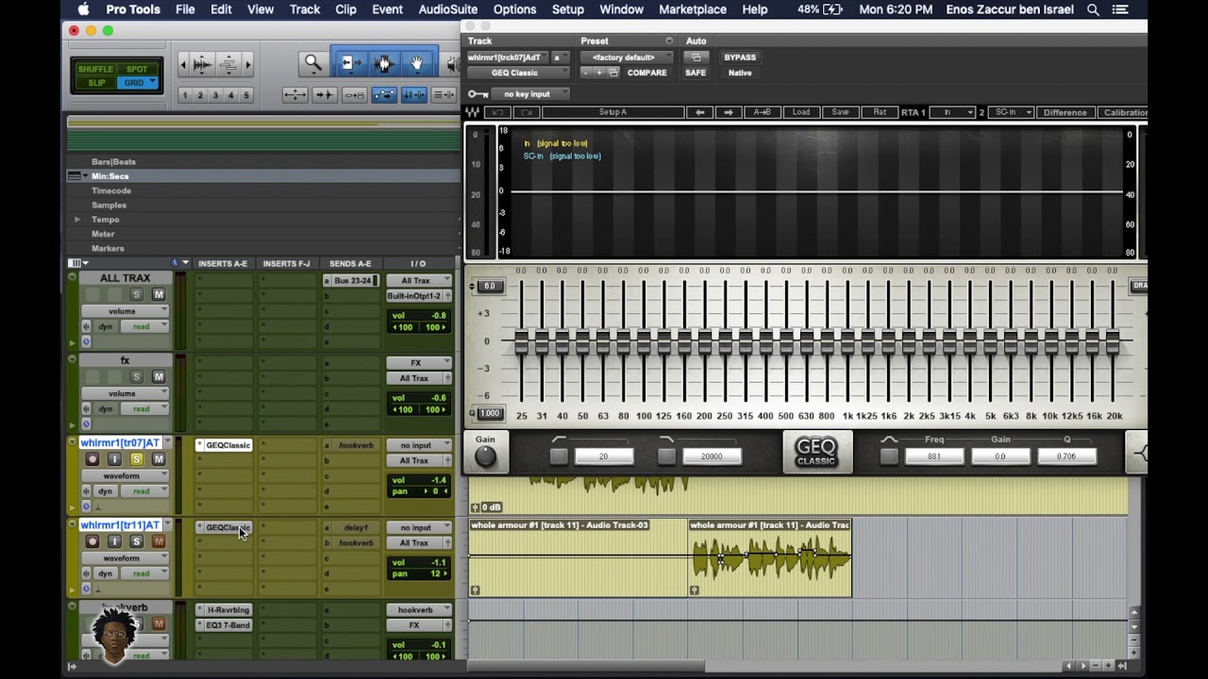
Task: Go to previous preset arrow
Action: click(x=699, y=112)
